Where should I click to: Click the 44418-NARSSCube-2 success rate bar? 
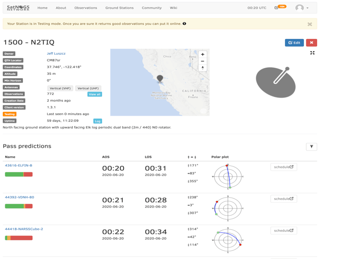pyautogui.click(x=19, y=238)
